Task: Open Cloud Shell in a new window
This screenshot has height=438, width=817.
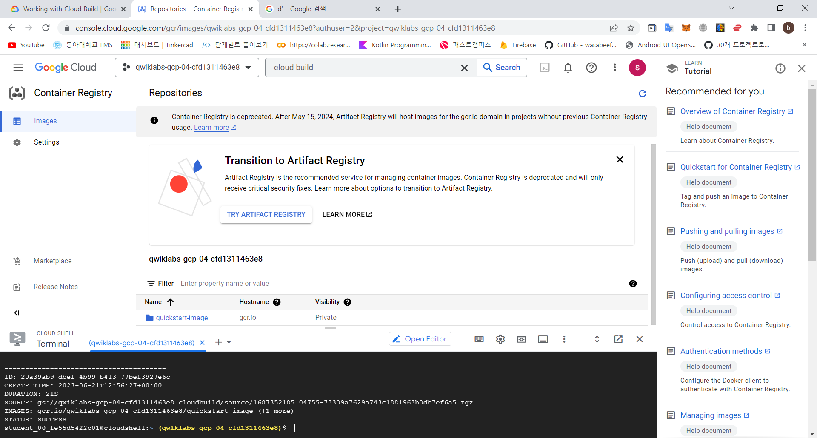Action: 618,339
